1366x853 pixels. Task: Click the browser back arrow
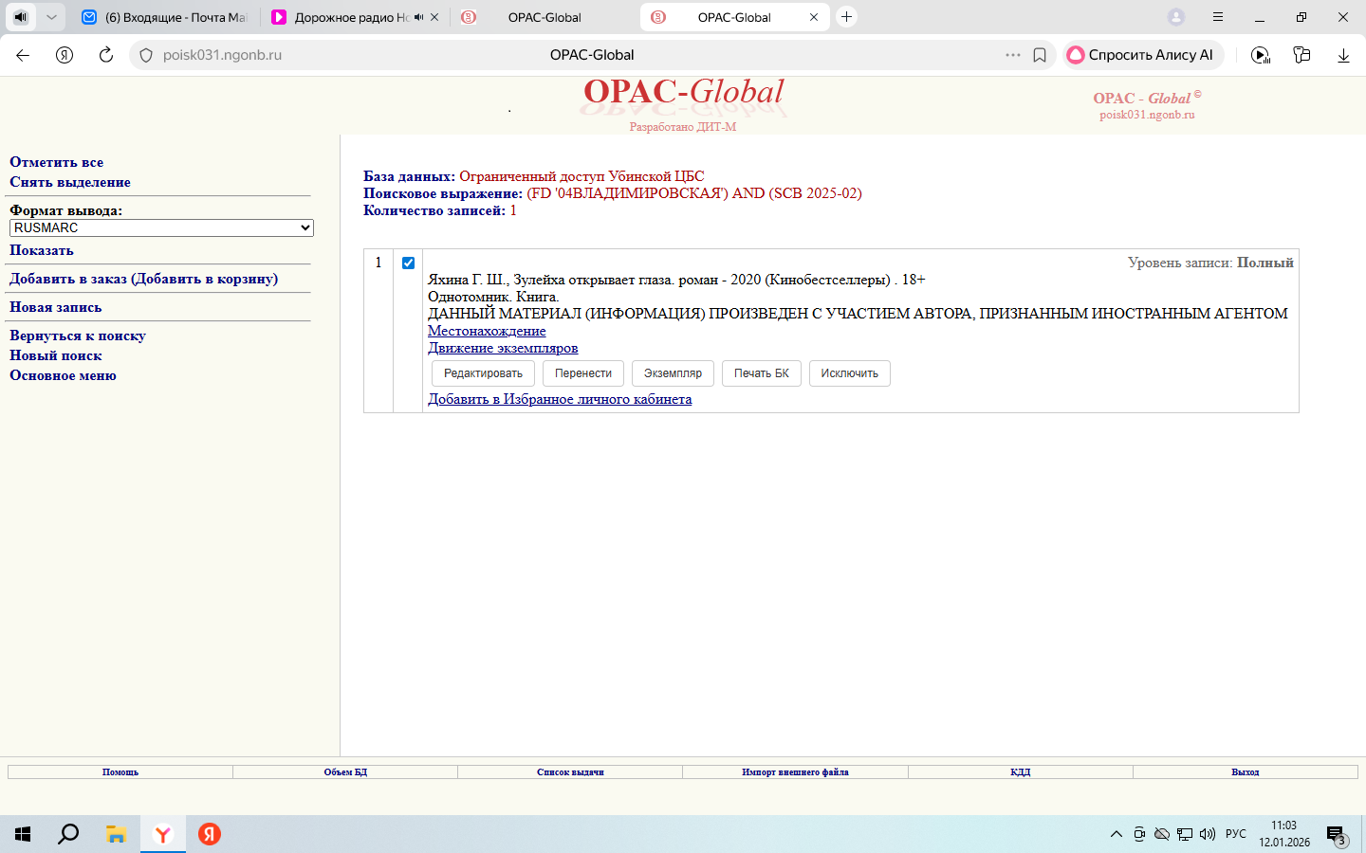coord(23,55)
